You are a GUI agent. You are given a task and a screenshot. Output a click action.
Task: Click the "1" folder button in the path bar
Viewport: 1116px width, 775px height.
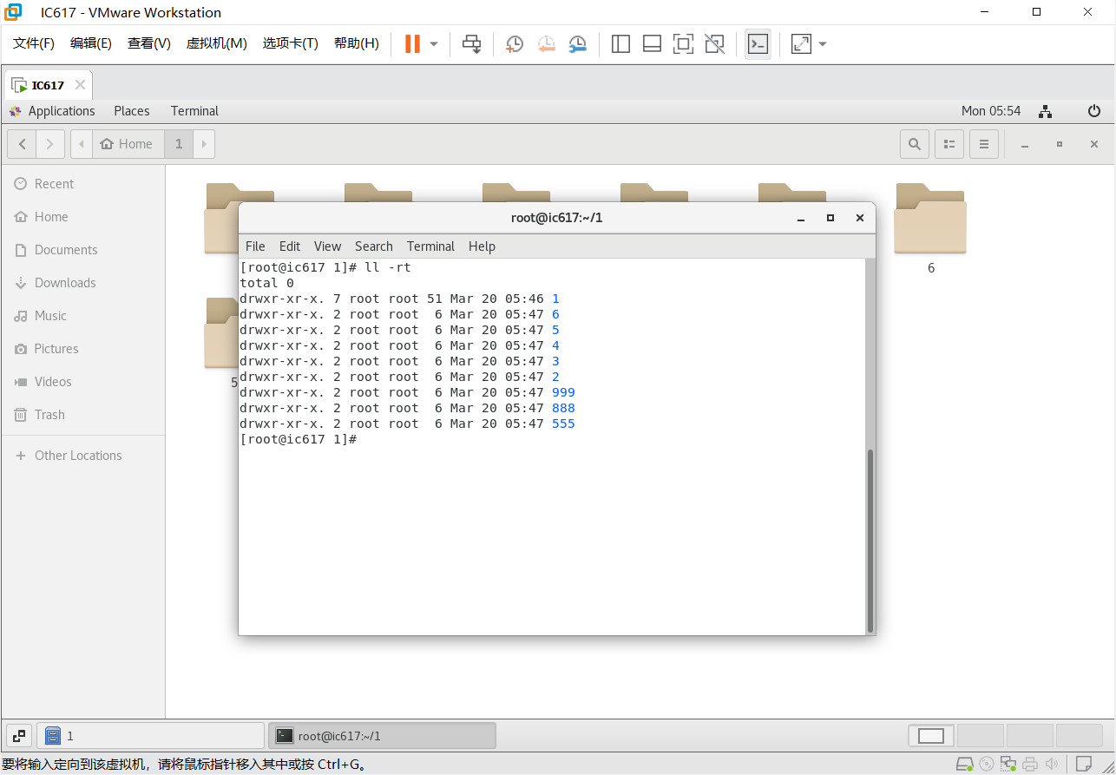(179, 144)
